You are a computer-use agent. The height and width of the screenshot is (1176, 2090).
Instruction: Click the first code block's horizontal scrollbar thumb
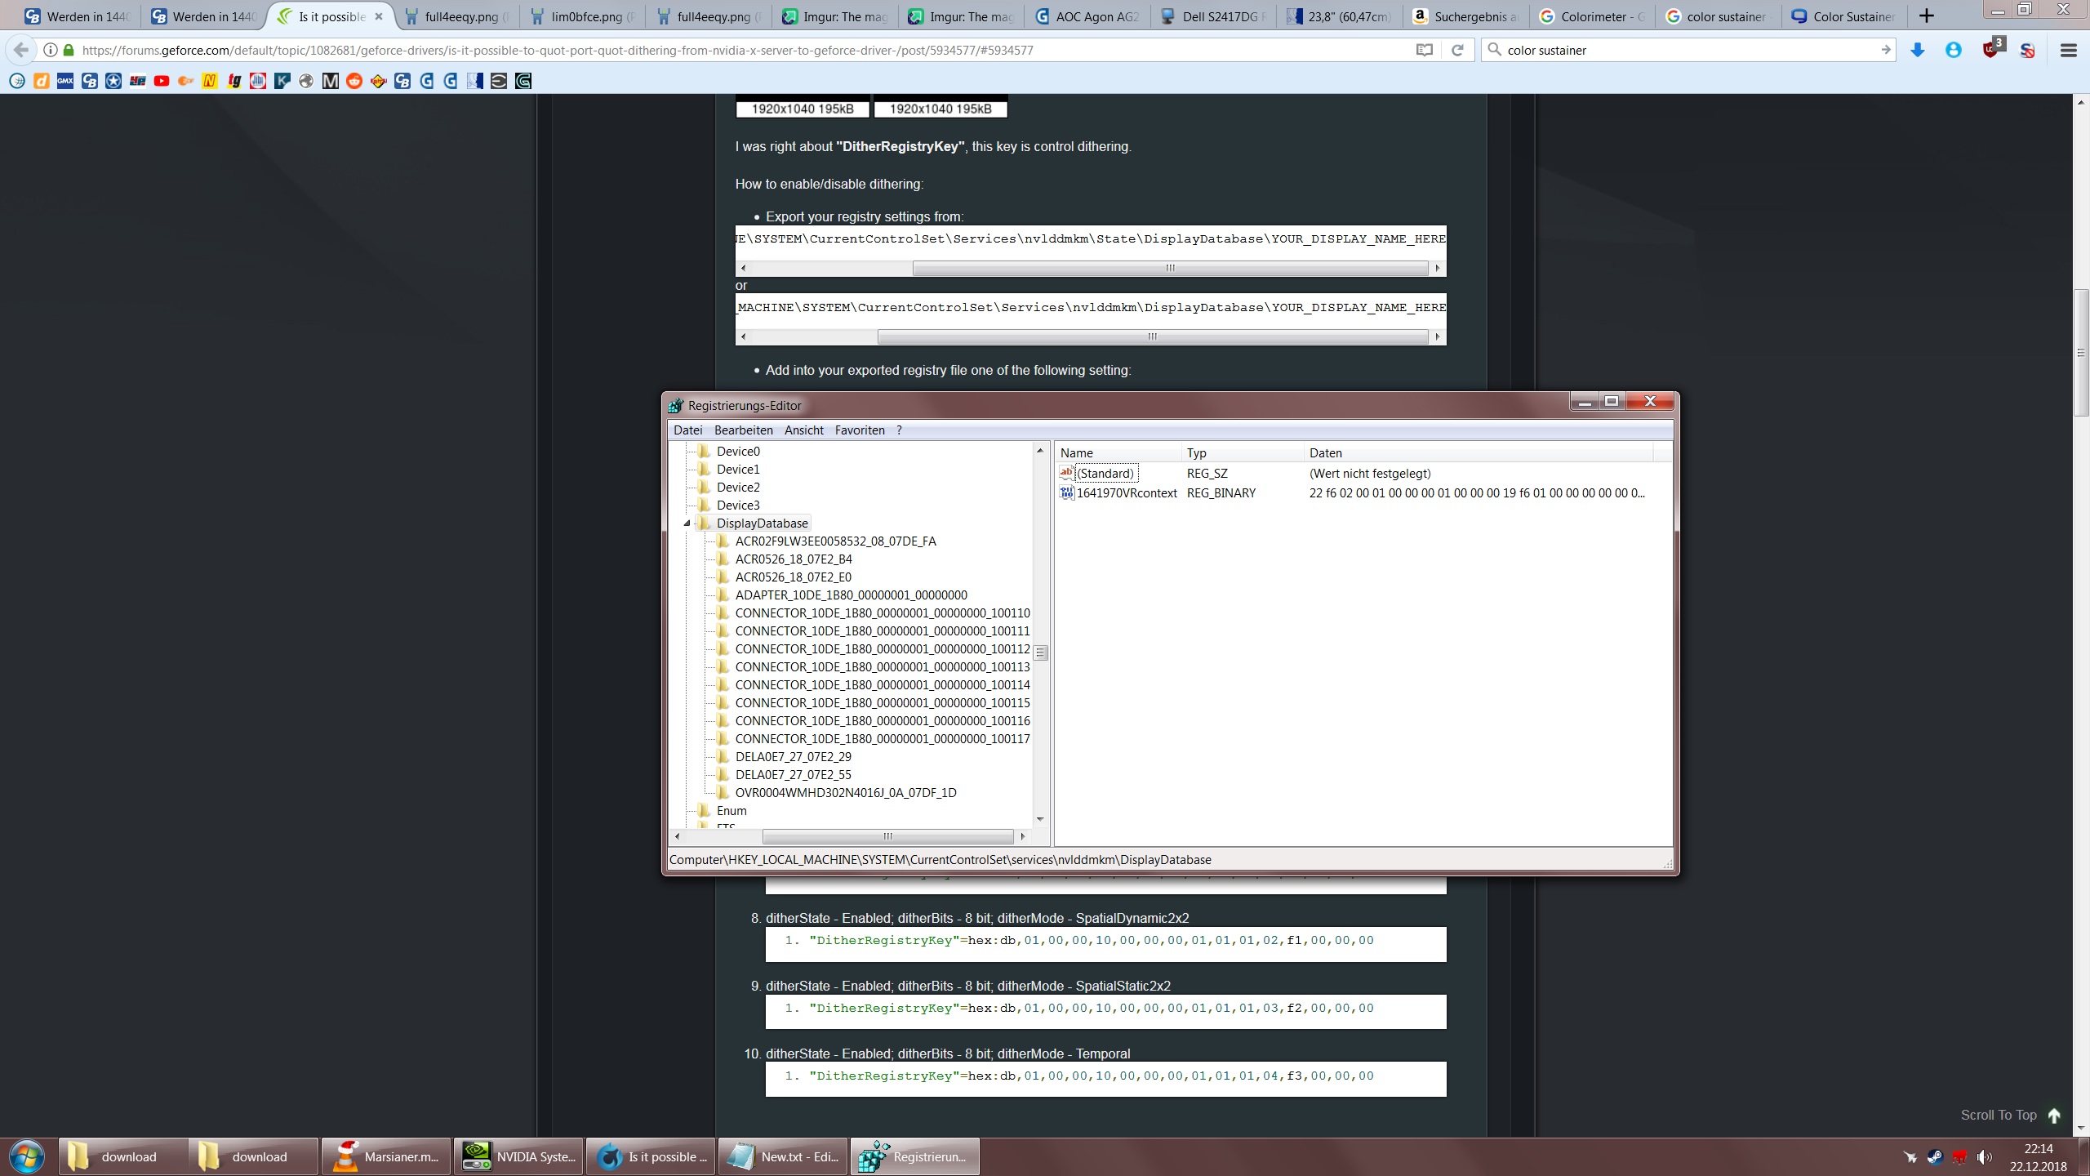(1170, 268)
